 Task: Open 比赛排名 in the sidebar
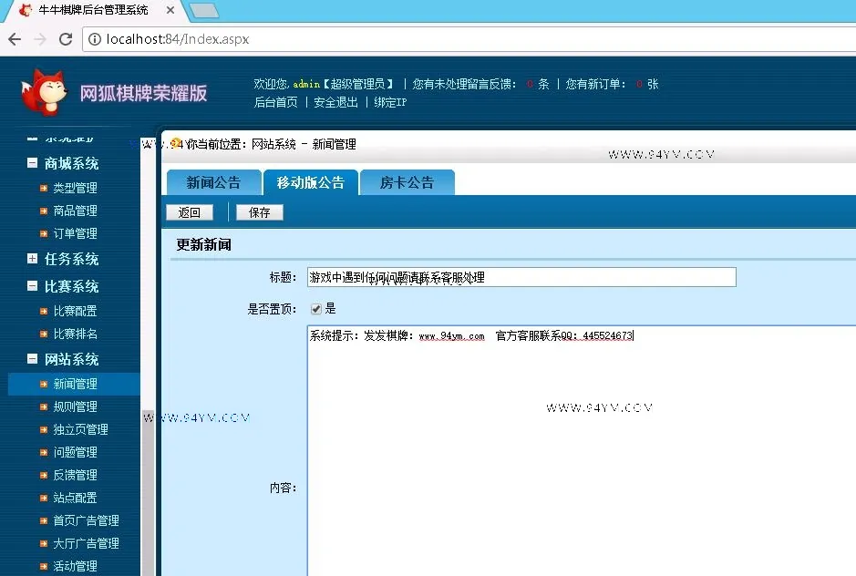(76, 334)
